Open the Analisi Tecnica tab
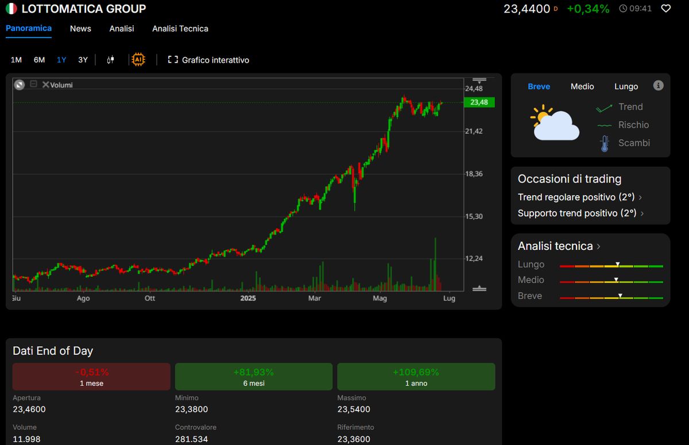The width and height of the screenshot is (689, 445). (x=180, y=28)
